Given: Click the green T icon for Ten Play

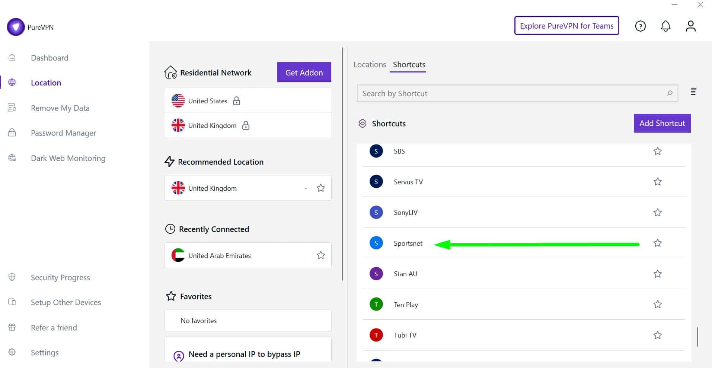Looking at the screenshot, I should click(x=376, y=304).
